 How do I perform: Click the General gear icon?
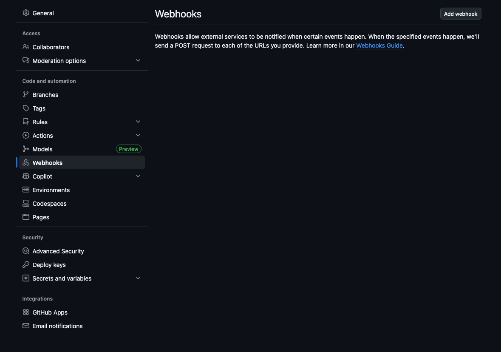click(x=26, y=13)
